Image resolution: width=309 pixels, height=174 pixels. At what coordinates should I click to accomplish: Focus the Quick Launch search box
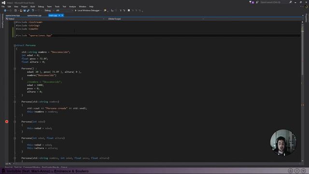[x=275, y=2]
